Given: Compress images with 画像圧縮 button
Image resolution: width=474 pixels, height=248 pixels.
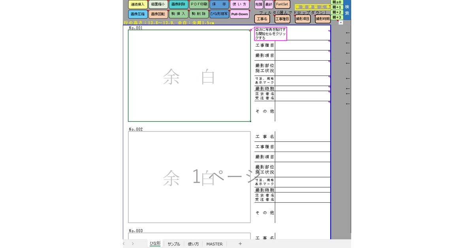Looking at the screenshot, I should 137,14.
